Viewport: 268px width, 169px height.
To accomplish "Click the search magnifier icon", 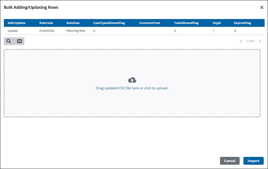I will pyautogui.click(x=9, y=41).
